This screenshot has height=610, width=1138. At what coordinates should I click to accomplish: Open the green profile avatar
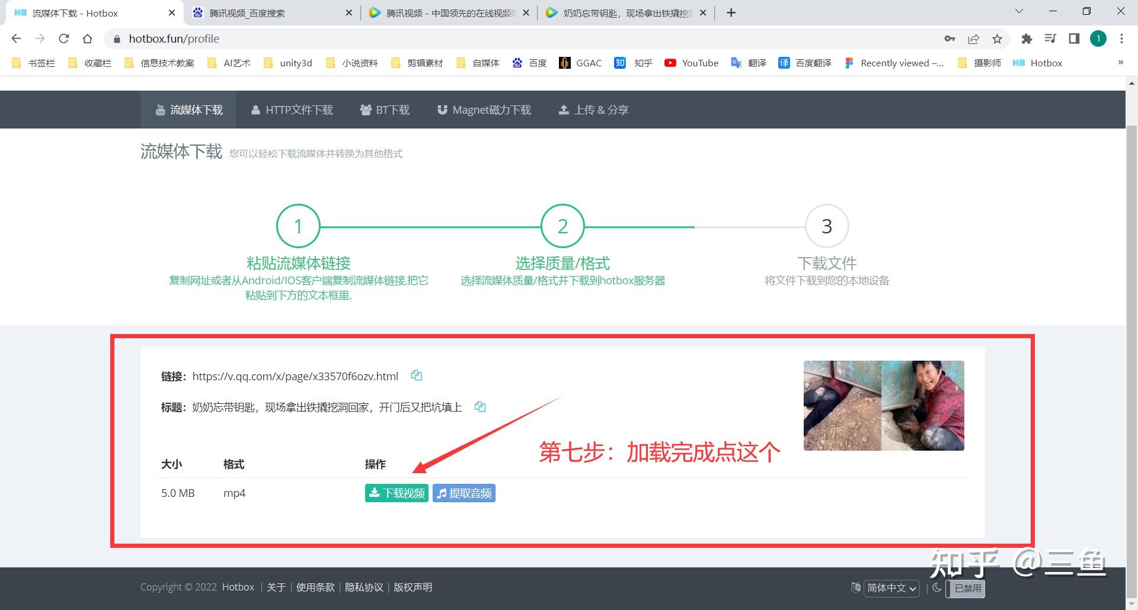[1098, 39]
